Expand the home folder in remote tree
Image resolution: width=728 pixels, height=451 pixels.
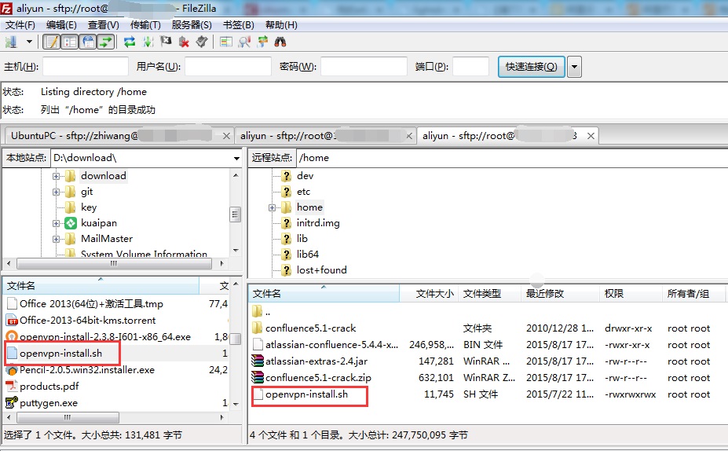(272, 207)
